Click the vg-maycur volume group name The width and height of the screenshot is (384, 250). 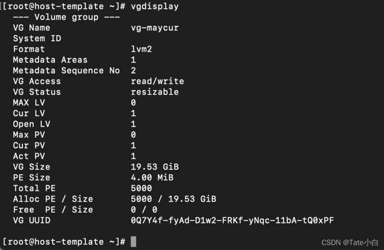point(155,28)
